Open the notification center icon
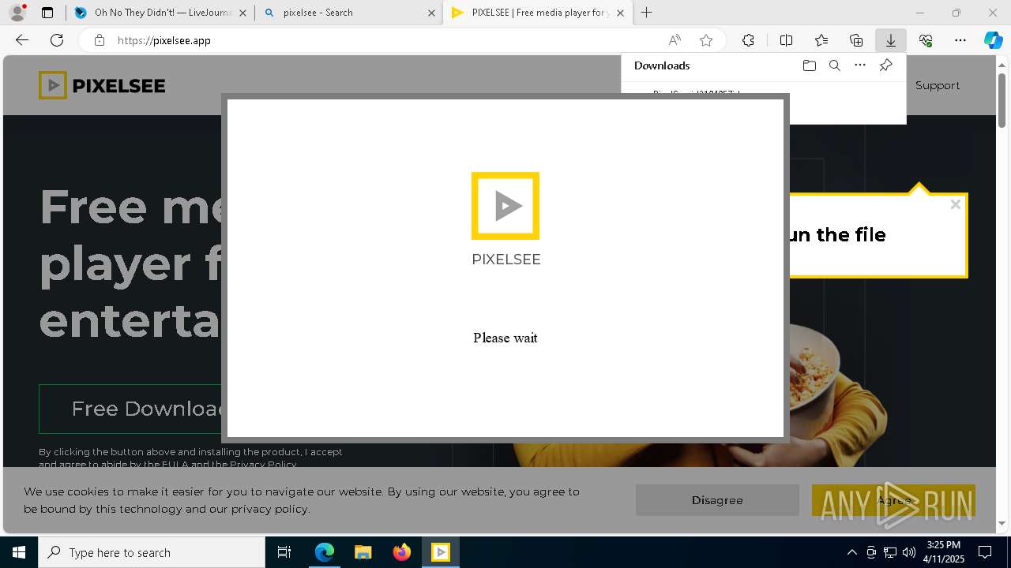This screenshot has height=568, width=1011. pyautogui.click(x=985, y=552)
